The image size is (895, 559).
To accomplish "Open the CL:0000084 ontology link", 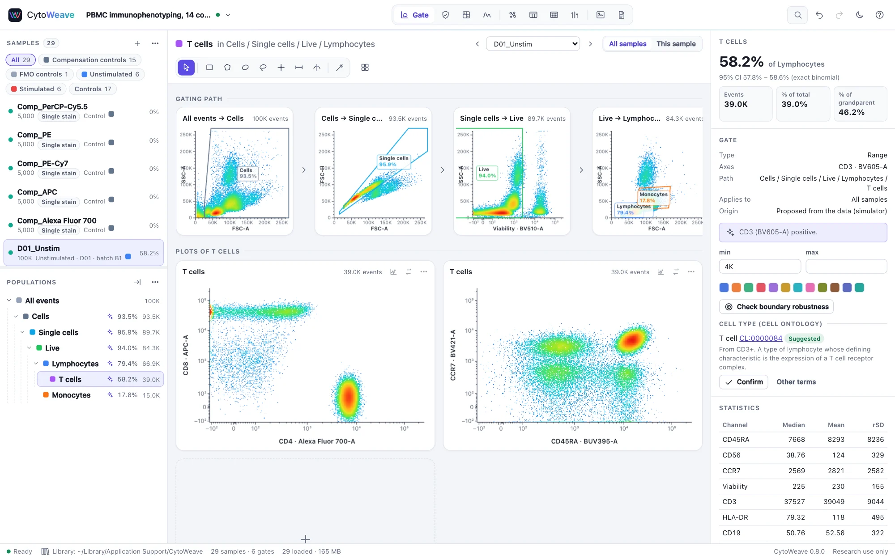I will 761,338.
